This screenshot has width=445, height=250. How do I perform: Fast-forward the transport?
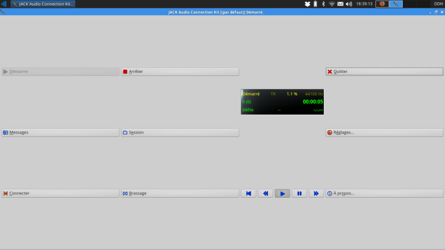(x=316, y=193)
